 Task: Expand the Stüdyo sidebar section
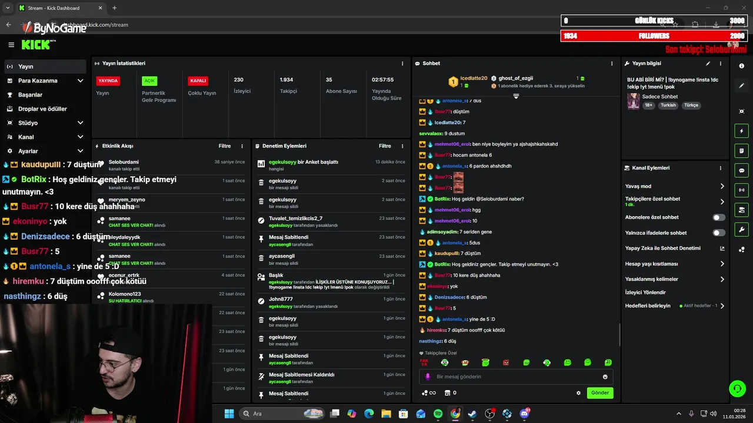80,123
